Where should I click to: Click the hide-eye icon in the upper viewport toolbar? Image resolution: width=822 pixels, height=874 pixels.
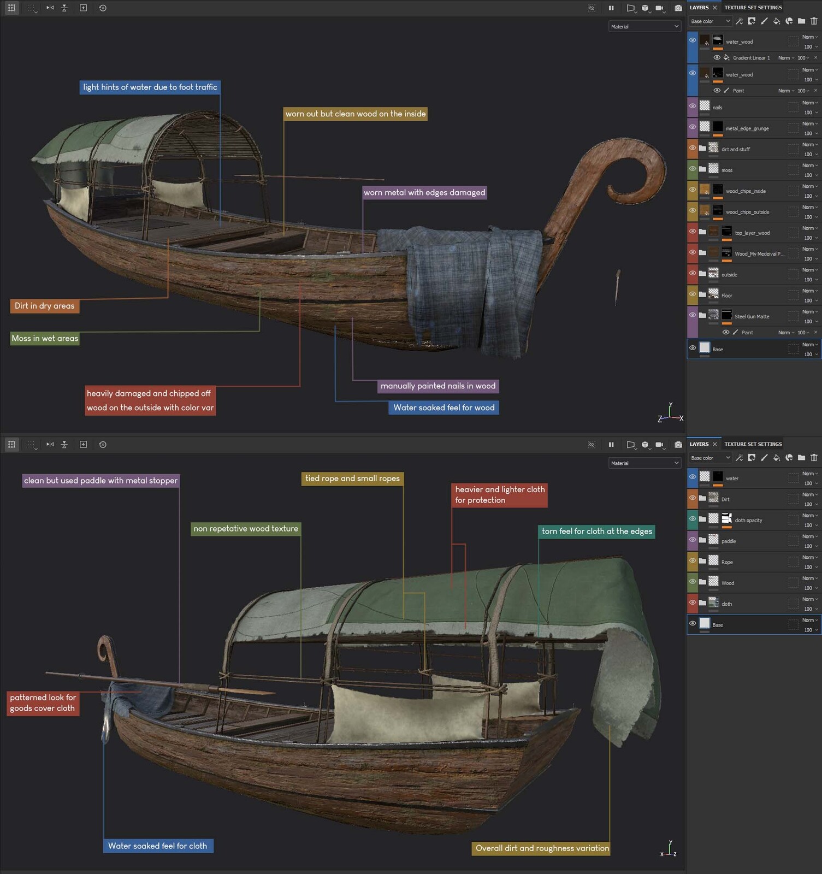click(592, 8)
